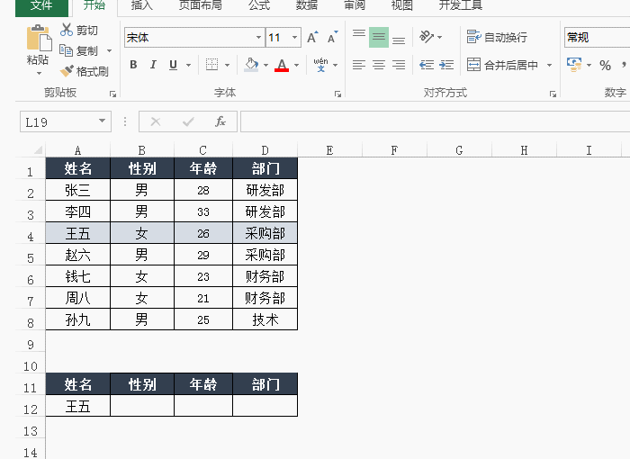Toggle Underline formatting
This screenshot has width=630, height=459.
click(173, 65)
